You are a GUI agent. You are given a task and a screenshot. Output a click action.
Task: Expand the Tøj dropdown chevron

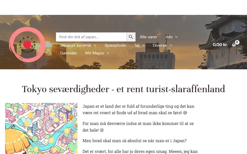143,45
